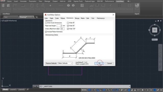Viewport: 163px width, 92px height.
Task: Confirm options with the OK button
Action: [x=99, y=63]
